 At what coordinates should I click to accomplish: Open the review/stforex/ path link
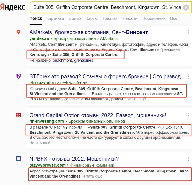[74, 83]
